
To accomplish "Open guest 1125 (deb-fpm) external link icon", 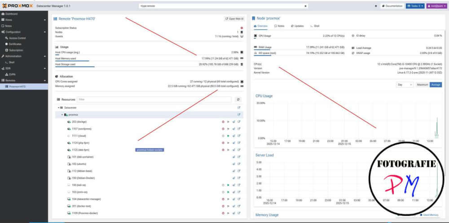I will tap(239, 150).
